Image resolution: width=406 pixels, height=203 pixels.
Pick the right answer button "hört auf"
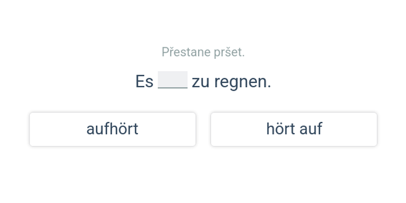(294, 129)
